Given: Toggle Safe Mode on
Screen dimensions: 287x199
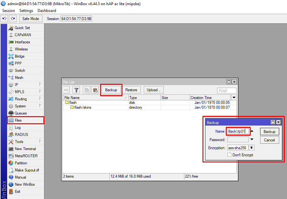Looking at the screenshot, I should click(x=30, y=18).
